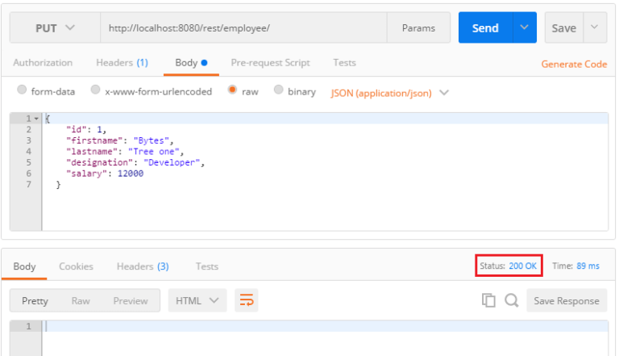Copy response body with the copy icon
This screenshot has width=619, height=356.
pyautogui.click(x=488, y=300)
